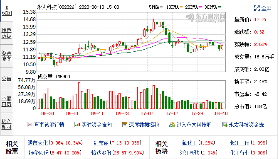Click the 永太科技[002326] chart title
The height and width of the screenshot is (159, 279).
57,7
